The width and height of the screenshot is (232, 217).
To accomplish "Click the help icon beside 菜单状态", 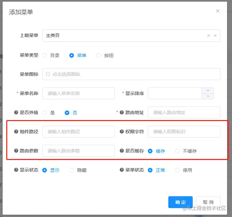I will coord(122,170).
